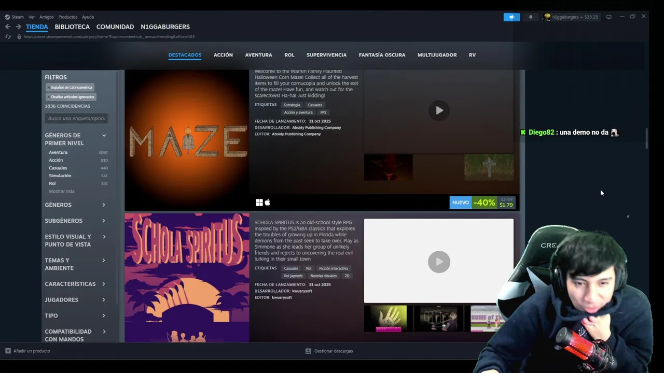Screen dimensions: 664x373
Task: Open the Ver menu
Action: [x=32, y=17]
